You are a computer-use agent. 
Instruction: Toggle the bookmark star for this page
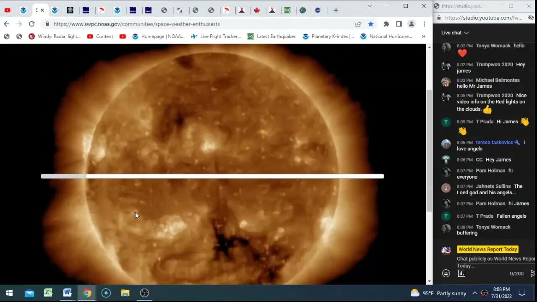tap(371, 24)
